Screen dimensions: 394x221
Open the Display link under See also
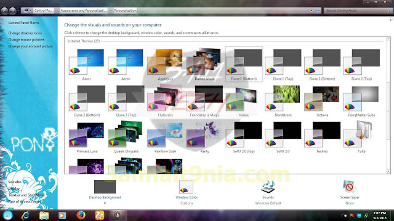click(x=14, y=188)
